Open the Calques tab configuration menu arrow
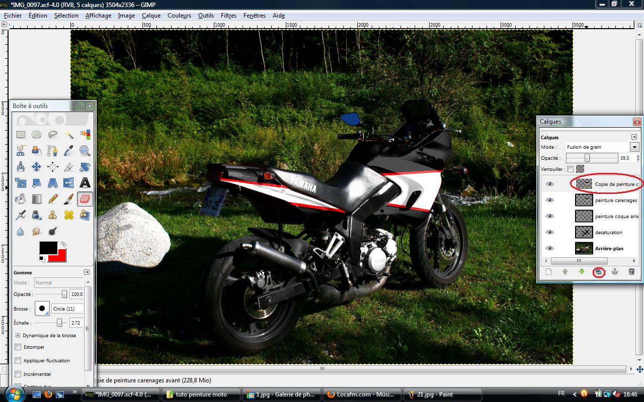The height and width of the screenshot is (402, 644). tap(634, 137)
